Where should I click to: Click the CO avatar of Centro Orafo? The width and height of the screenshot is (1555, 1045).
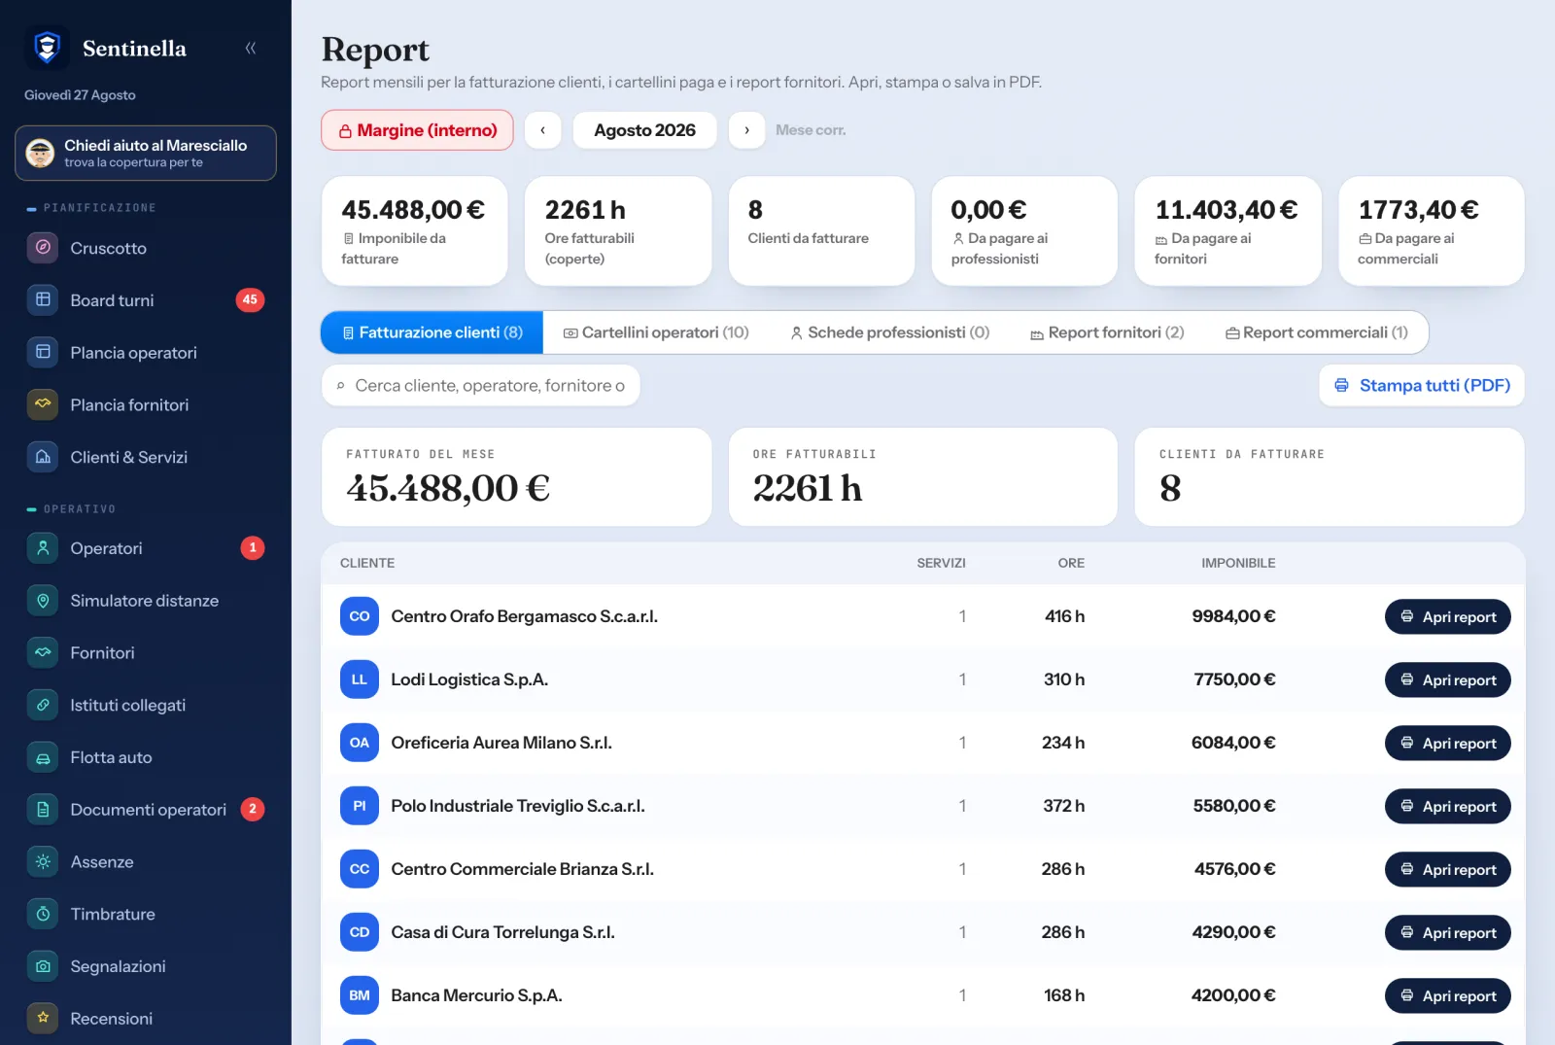pyautogui.click(x=360, y=616)
